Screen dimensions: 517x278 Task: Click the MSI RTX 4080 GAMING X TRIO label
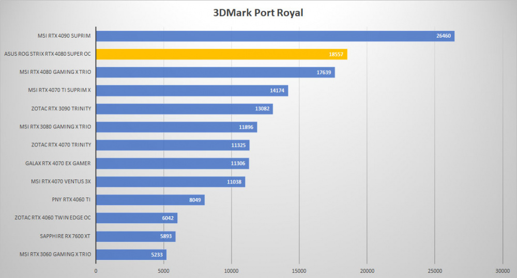click(55, 72)
